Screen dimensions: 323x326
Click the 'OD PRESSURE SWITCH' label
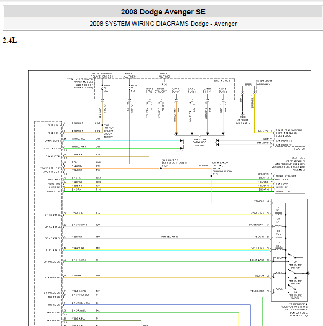tap(295, 264)
